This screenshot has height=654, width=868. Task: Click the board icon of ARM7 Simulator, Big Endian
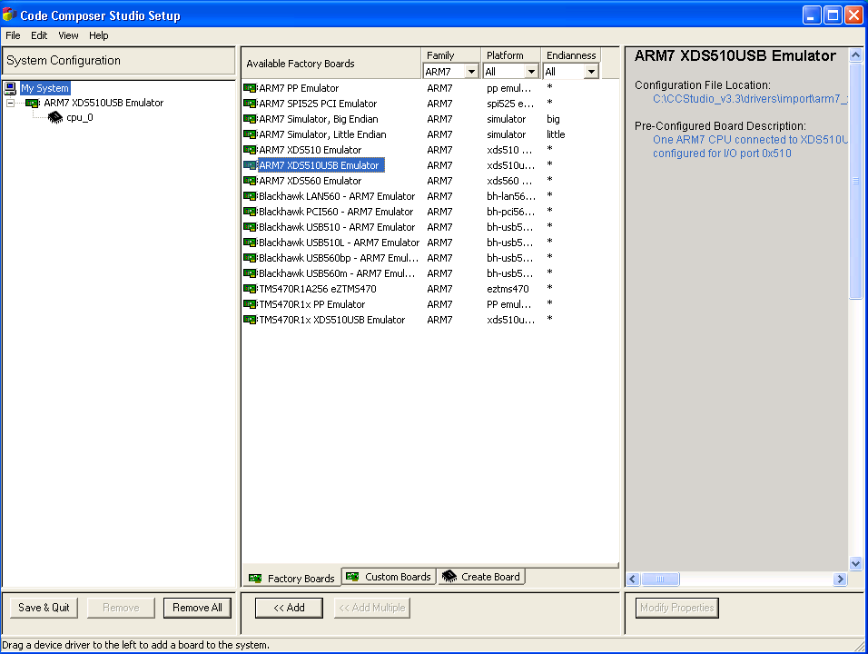point(251,119)
